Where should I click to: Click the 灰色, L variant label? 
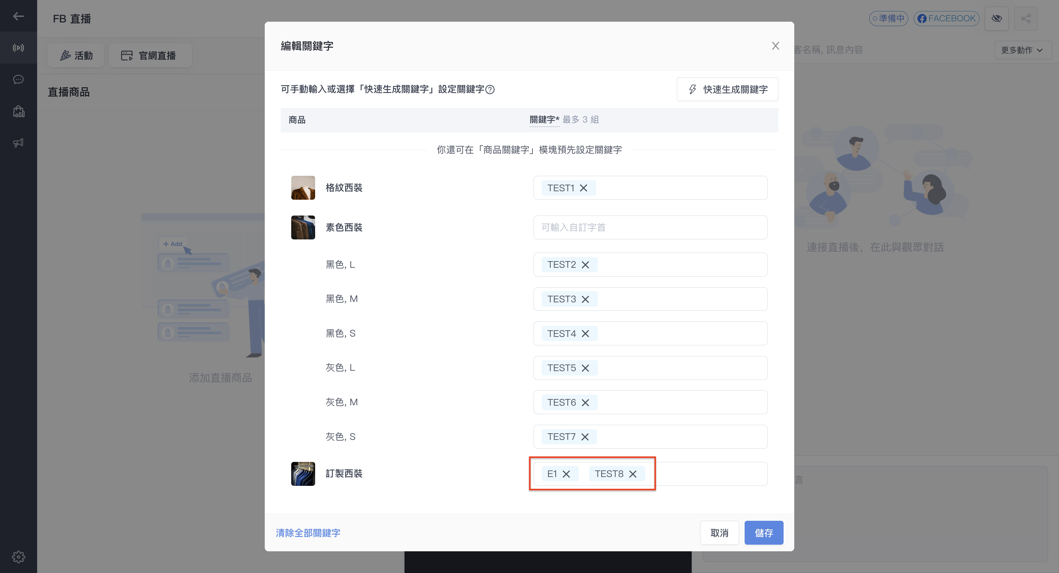click(340, 367)
